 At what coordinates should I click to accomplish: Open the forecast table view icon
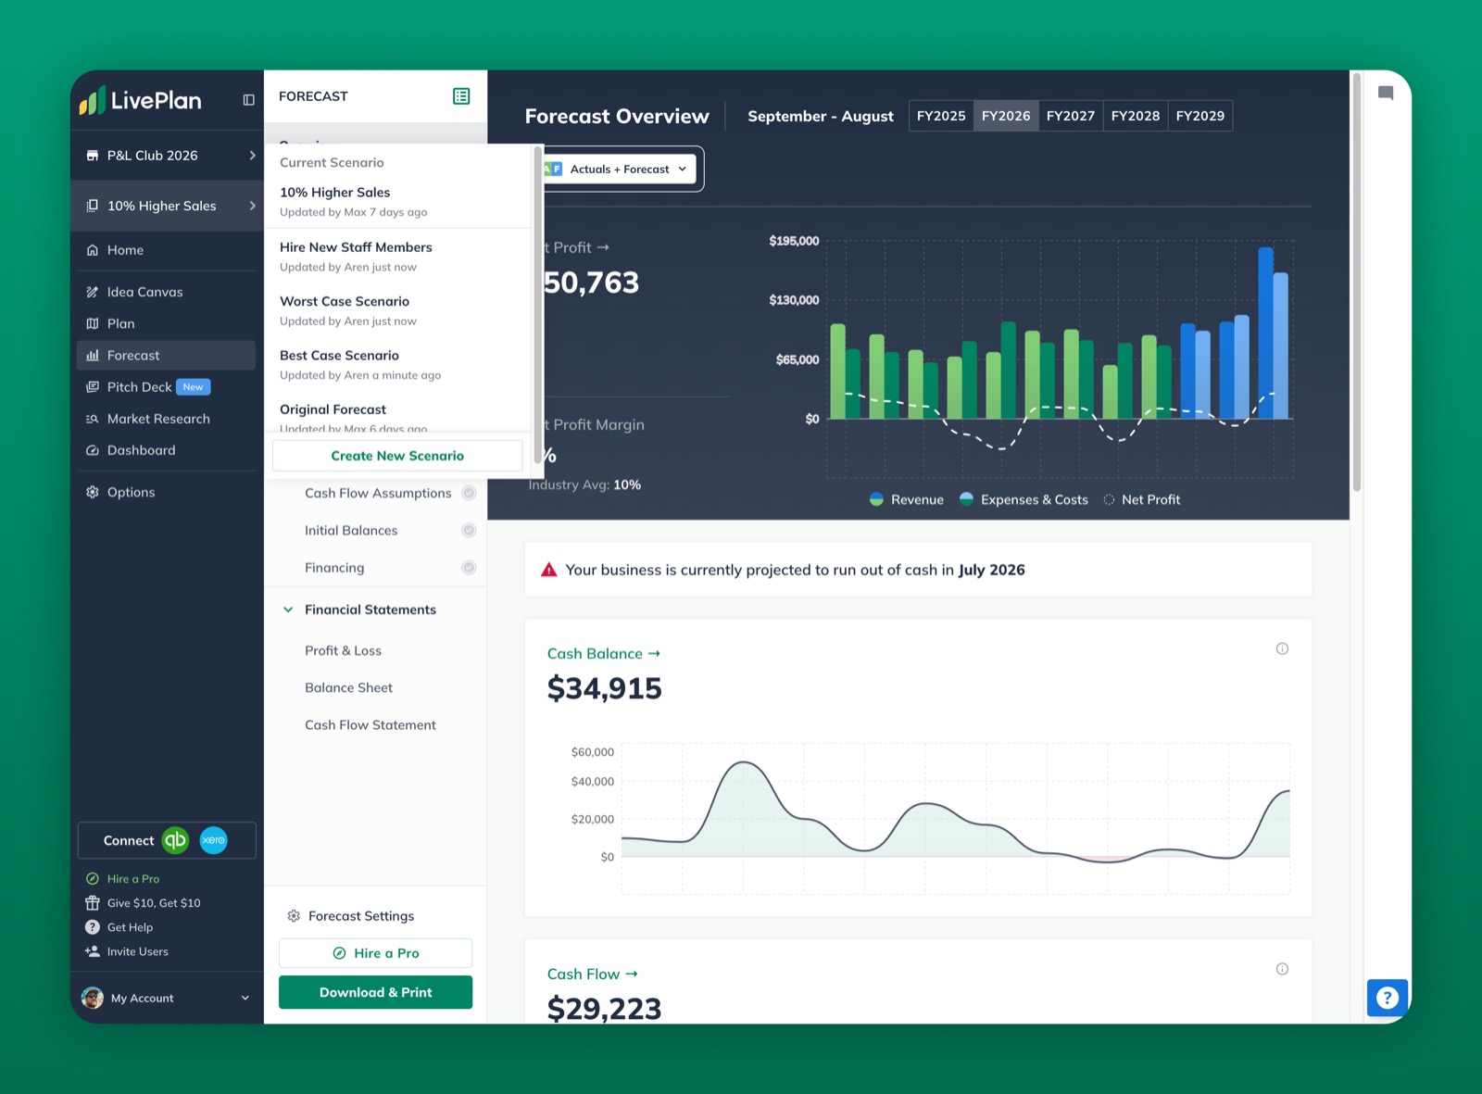tap(461, 96)
